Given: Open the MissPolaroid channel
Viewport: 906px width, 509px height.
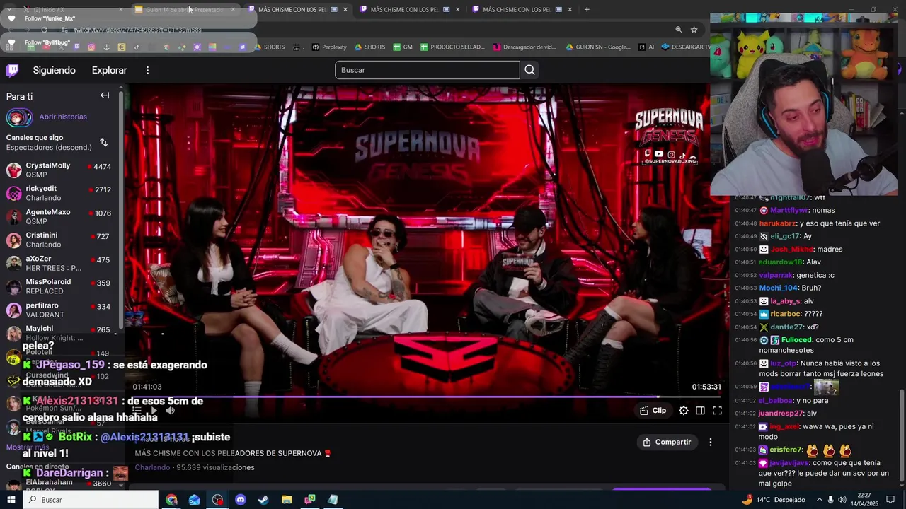Looking at the screenshot, I should pyautogui.click(x=60, y=286).
